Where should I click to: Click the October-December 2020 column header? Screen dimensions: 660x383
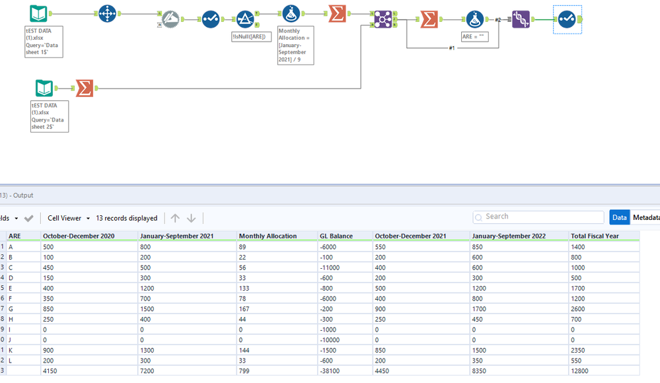89,236
